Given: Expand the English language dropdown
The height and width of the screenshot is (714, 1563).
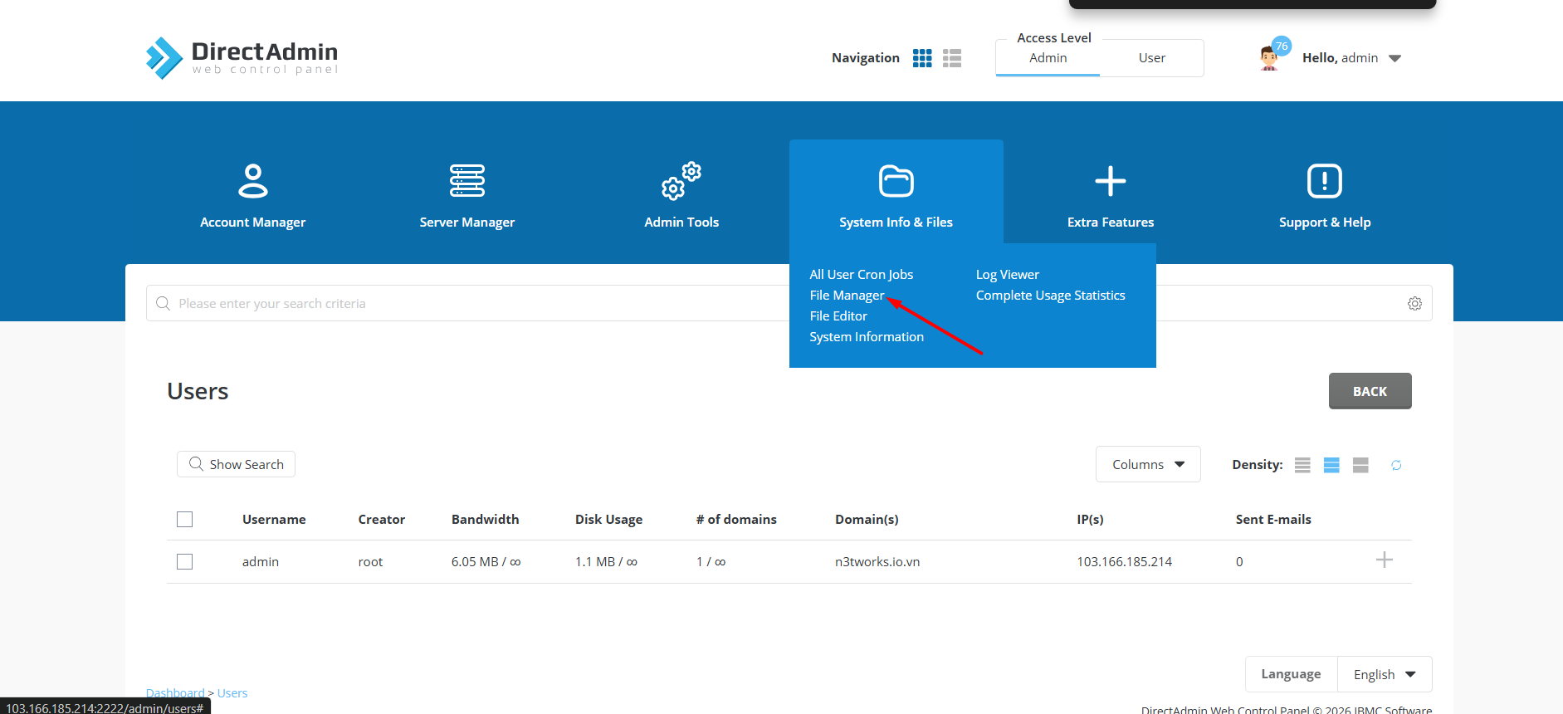Looking at the screenshot, I should (x=1384, y=674).
